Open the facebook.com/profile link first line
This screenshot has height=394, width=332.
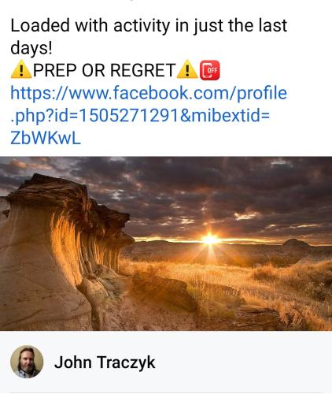click(149, 93)
